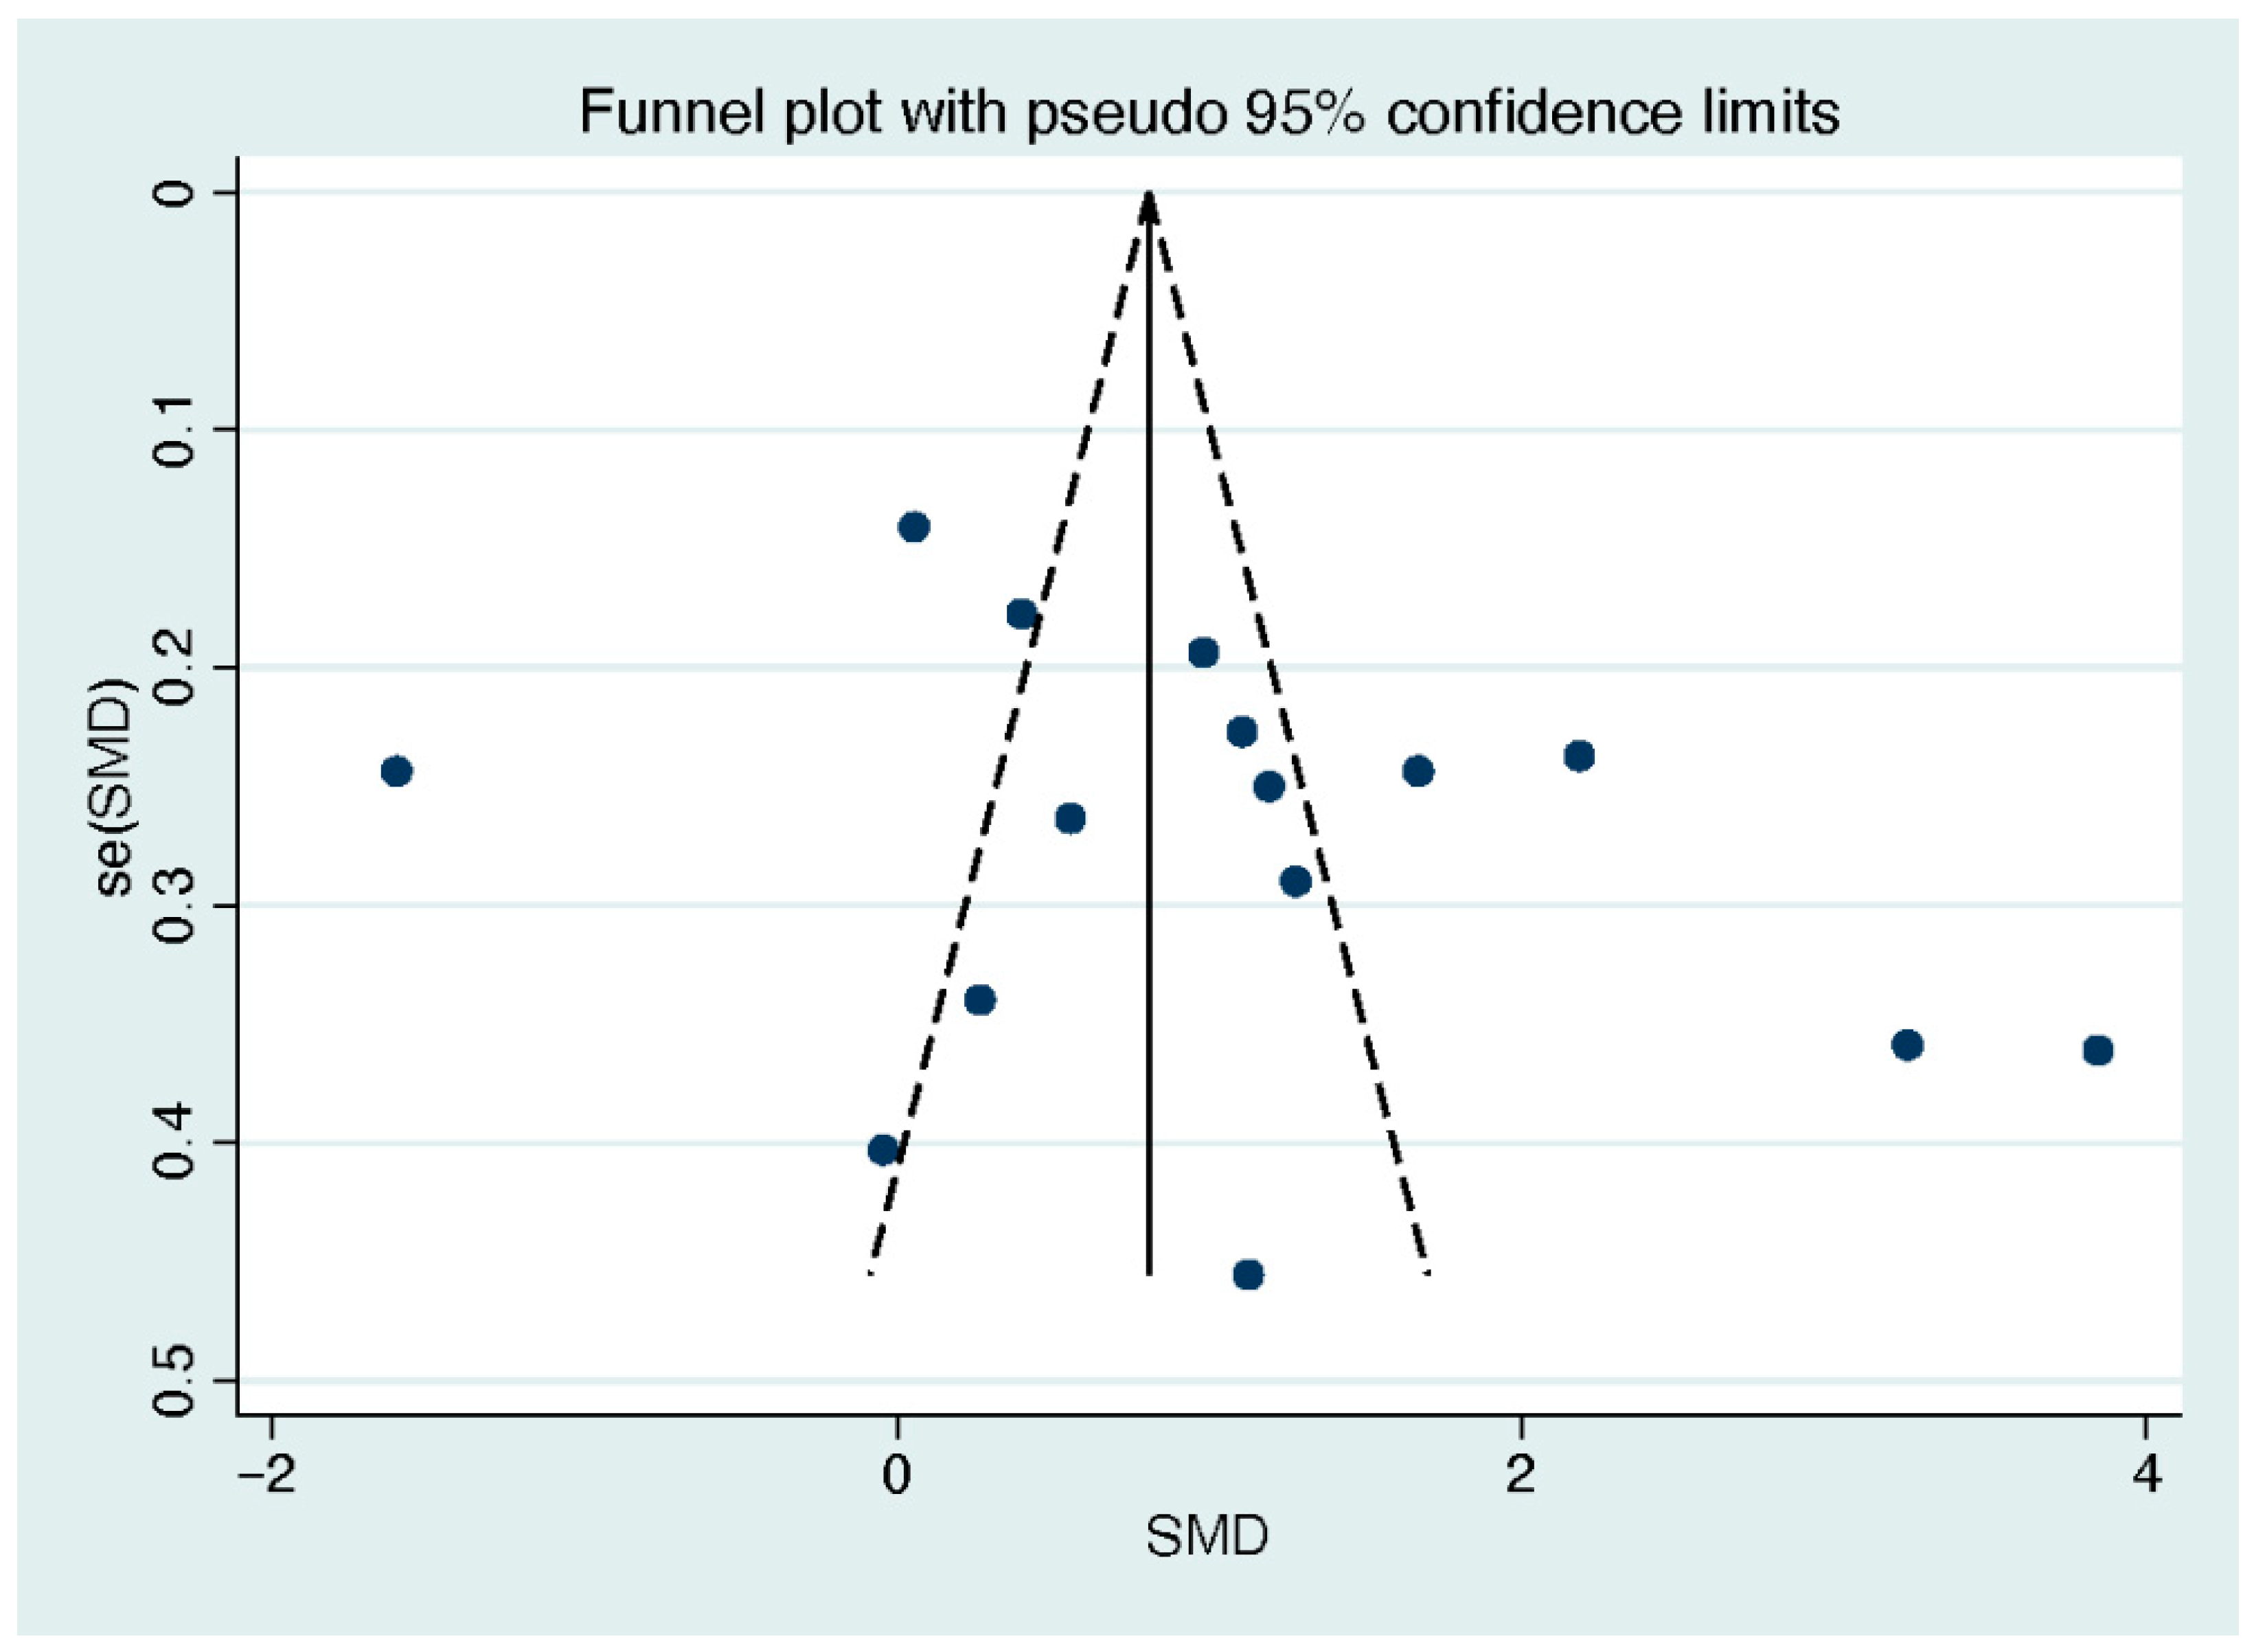The height and width of the screenshot is (1652, 2254).
Task: Click the y-axis tick label 0.2
Action: pyautogui.click(x=173, y=667)
